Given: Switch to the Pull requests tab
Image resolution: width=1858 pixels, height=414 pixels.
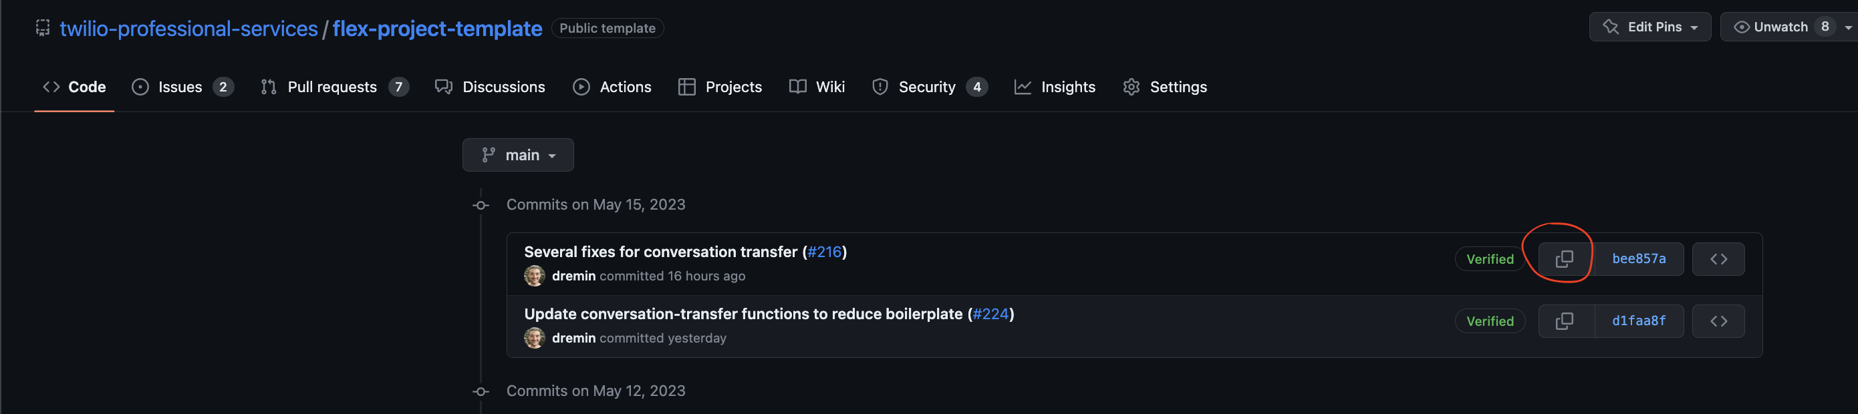Looking at the screenshot, I should click(335, 87).
